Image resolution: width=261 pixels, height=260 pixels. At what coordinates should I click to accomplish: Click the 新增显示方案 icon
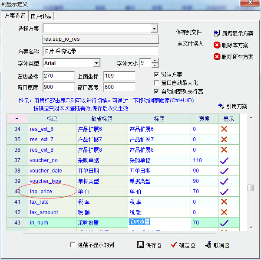click(217, 33)
